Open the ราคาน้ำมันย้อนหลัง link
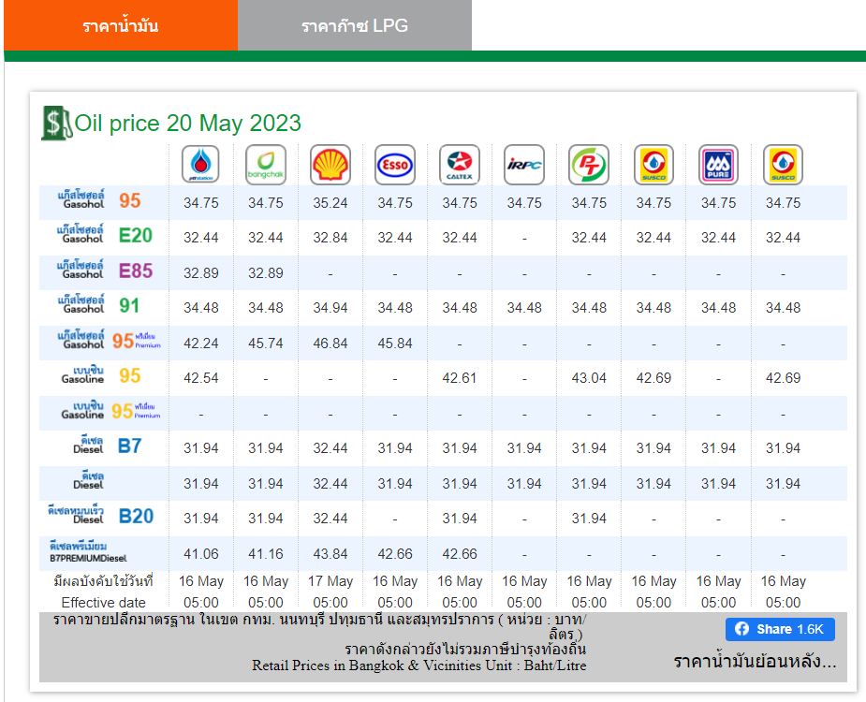 [x=755, y=661]
